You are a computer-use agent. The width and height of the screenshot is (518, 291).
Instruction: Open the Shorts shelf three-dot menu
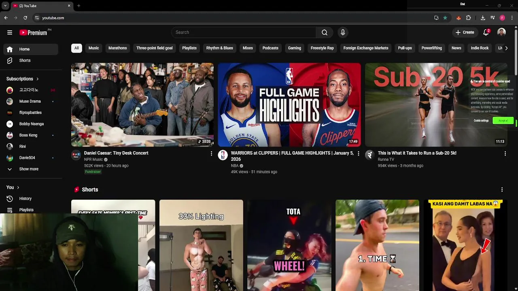pos(502,190)
